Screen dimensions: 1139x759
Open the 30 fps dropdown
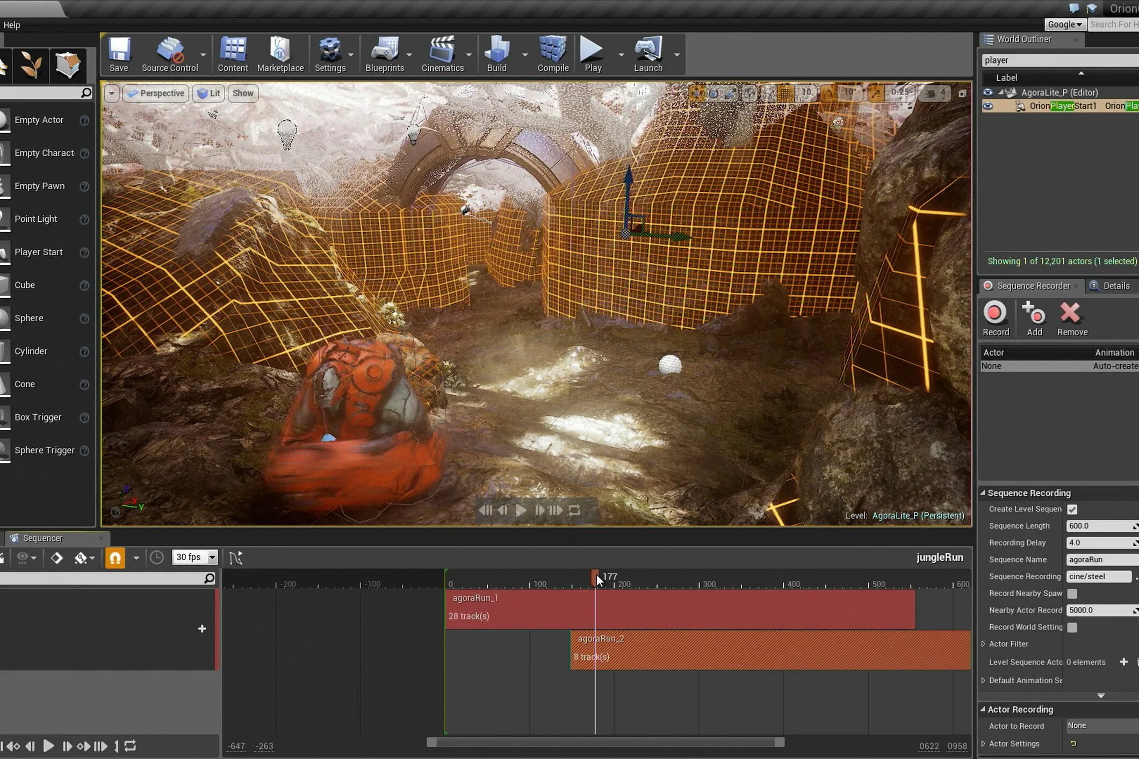click(x=194, y=558)
